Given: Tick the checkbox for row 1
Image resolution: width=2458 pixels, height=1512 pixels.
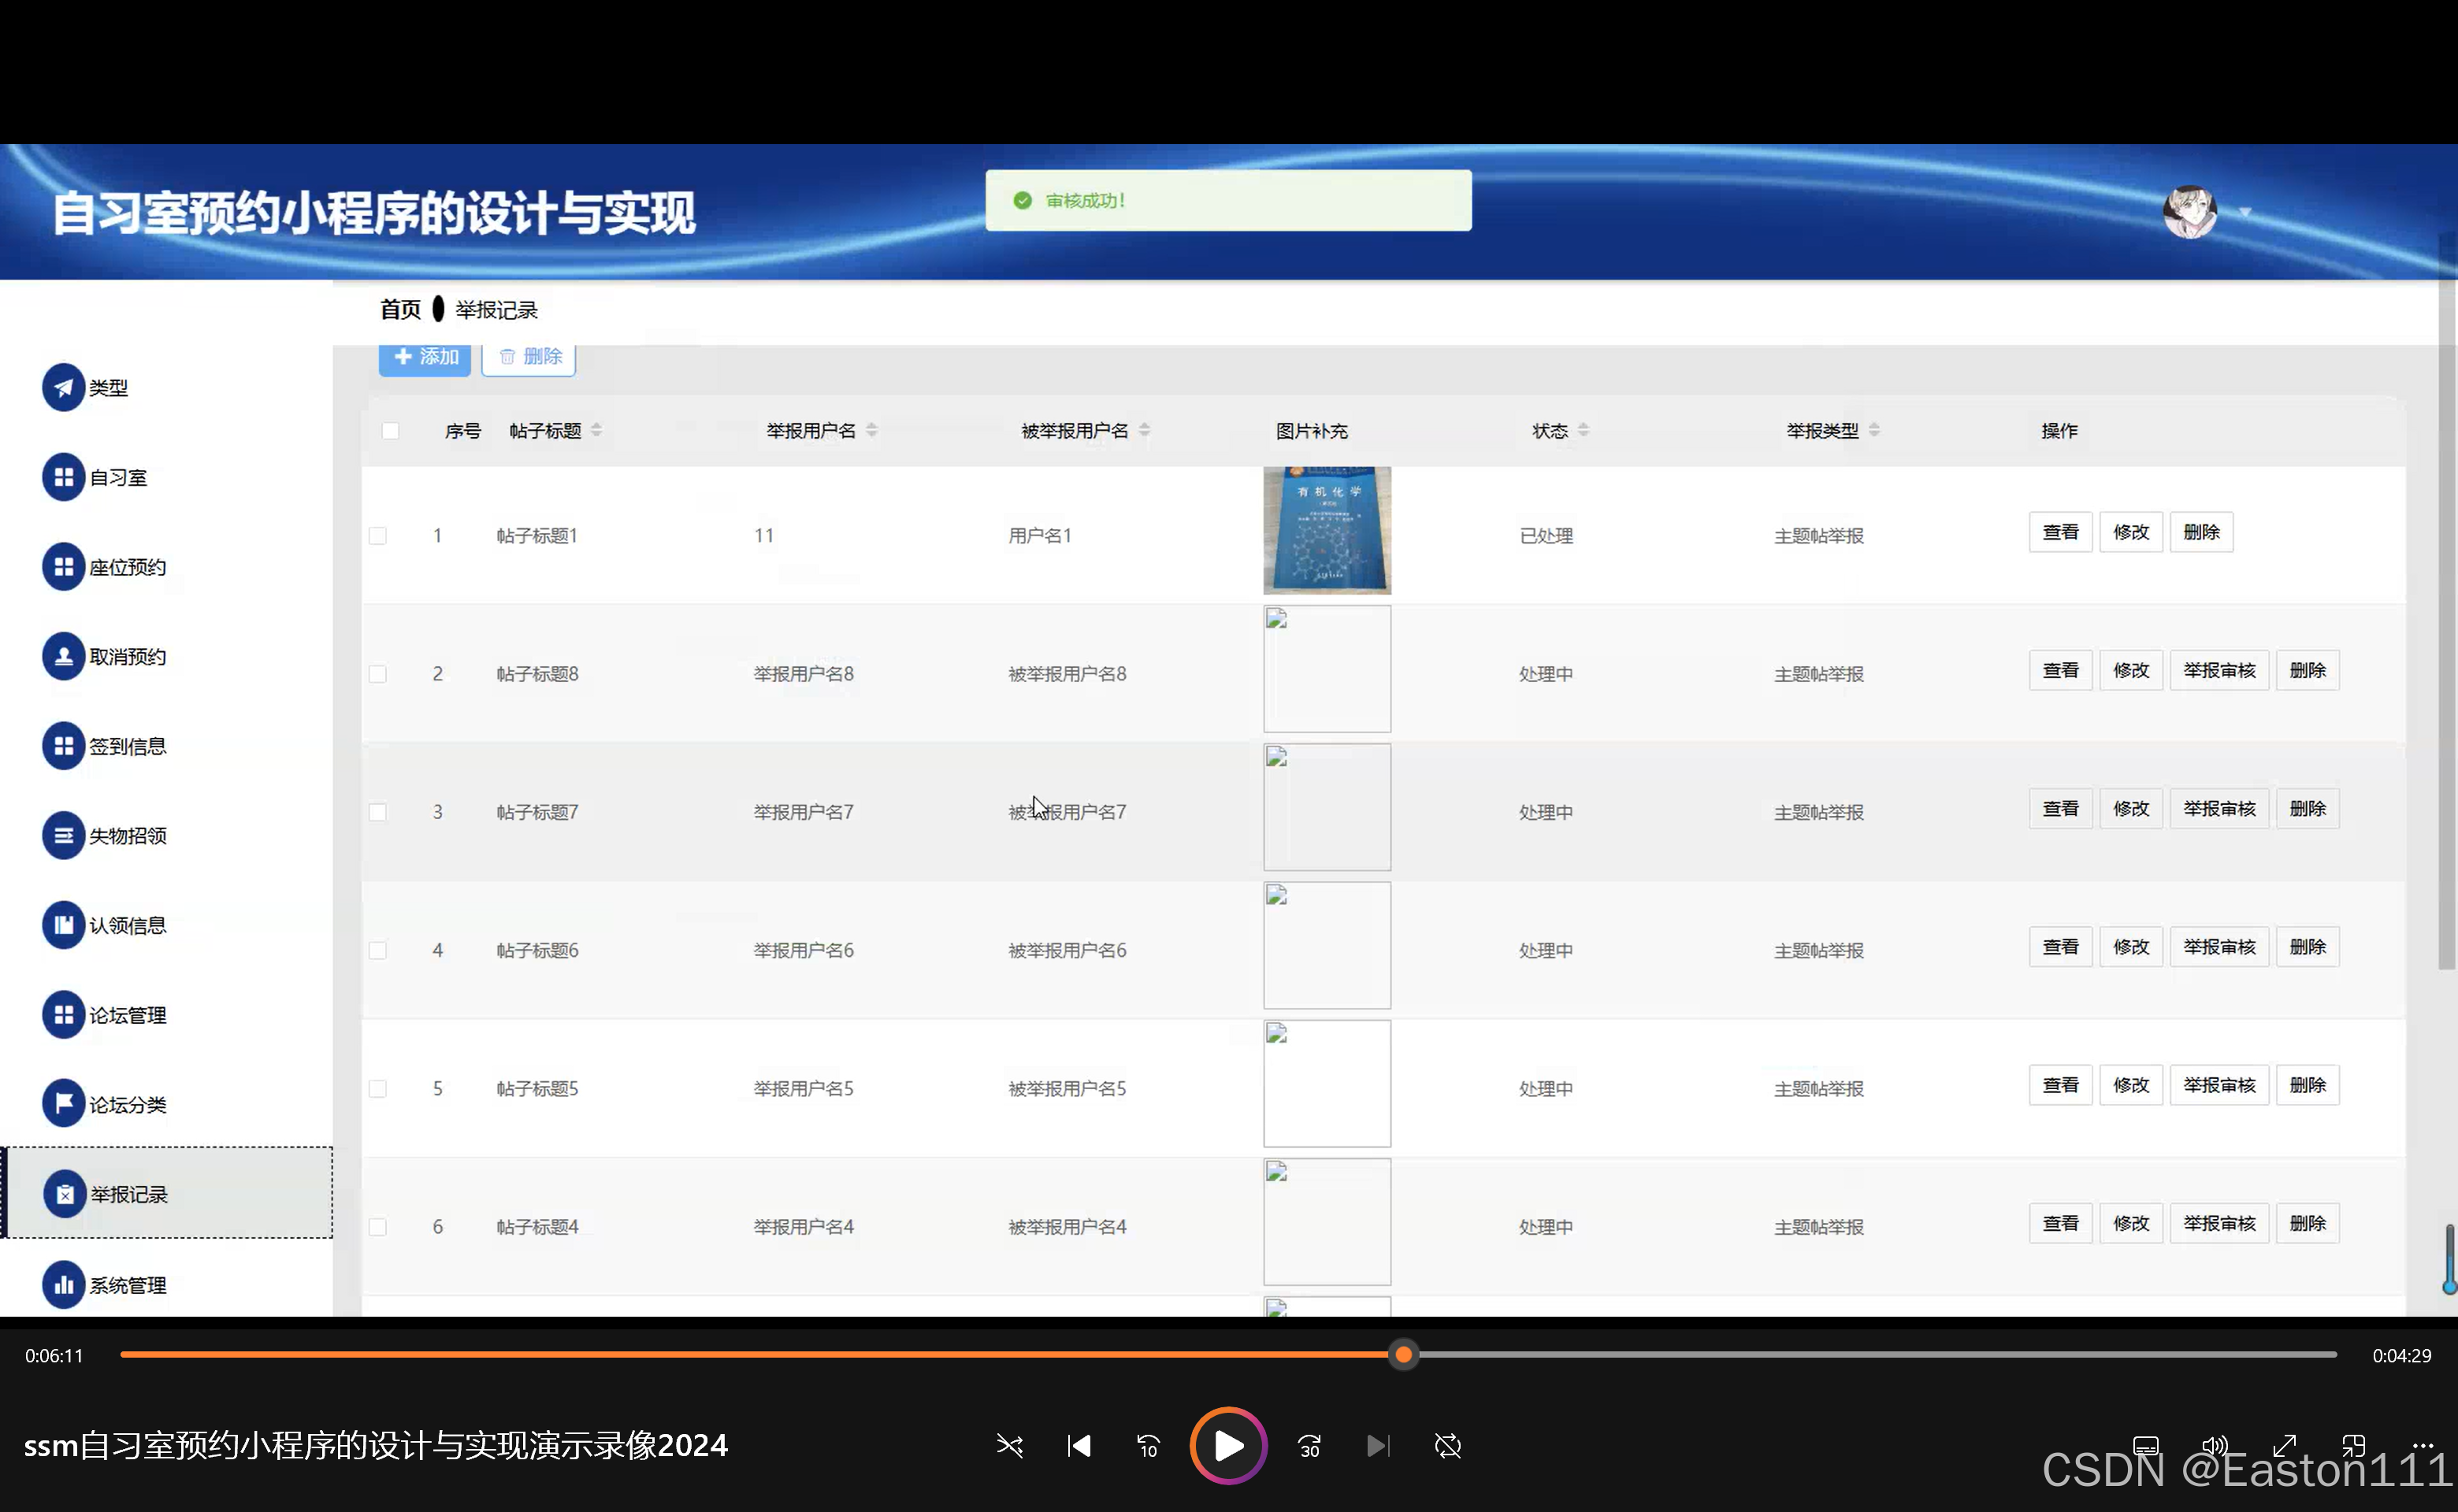Looking at the screenshot, I should [378, 536].
